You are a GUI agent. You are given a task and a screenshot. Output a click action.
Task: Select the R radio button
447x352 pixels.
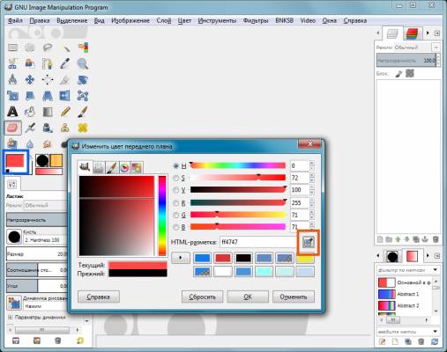[x=176, y=202]
